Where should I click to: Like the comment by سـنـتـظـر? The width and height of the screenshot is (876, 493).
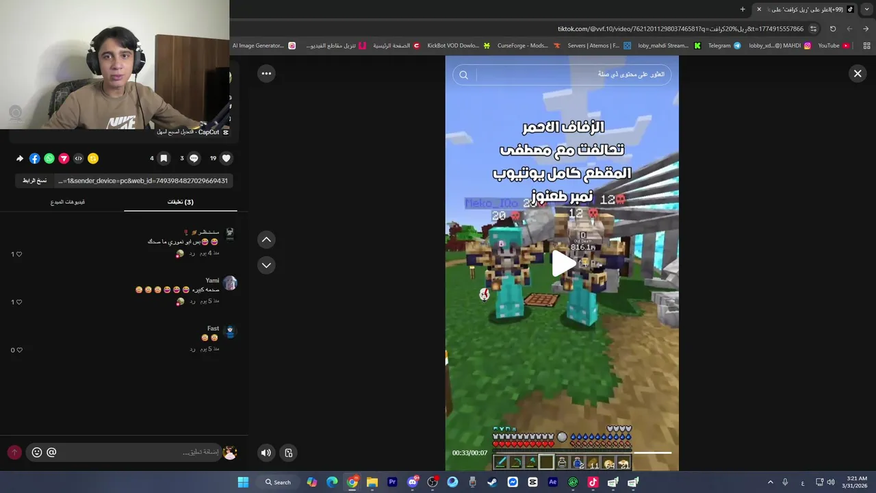click(x=18, y=254)
